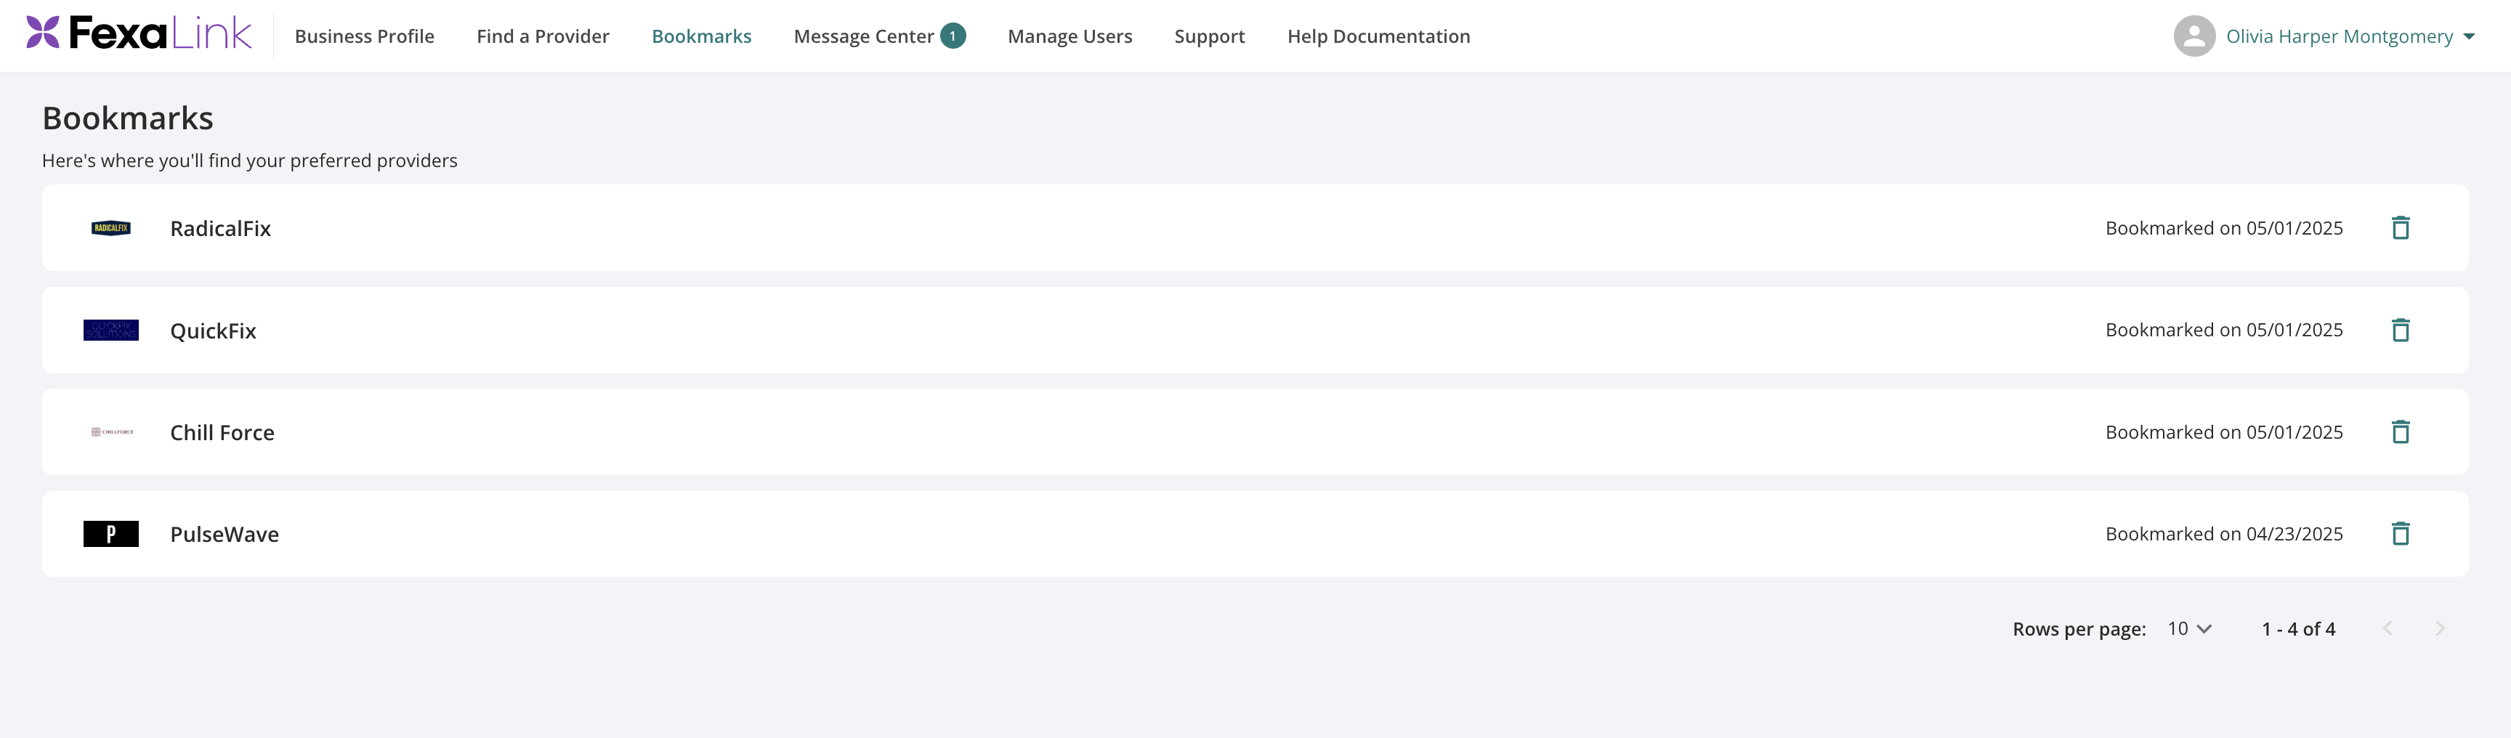Delete the QuickFix bookmark
Viewport: 2511px width, 738px height.
tap(2400, 331)
